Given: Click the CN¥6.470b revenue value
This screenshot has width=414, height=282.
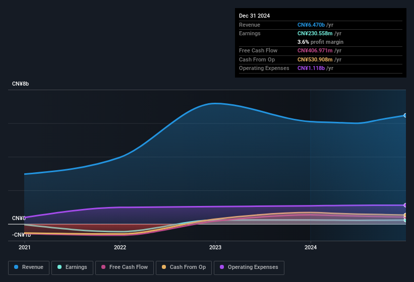Looking at the screenshot, I should point(311,25).
